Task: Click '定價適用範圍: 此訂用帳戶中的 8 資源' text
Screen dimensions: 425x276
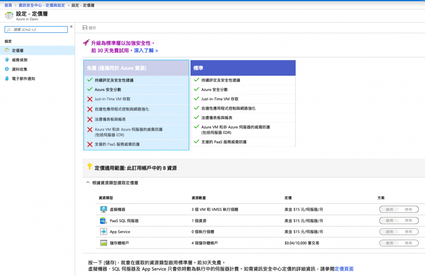Action: [136, 168]
